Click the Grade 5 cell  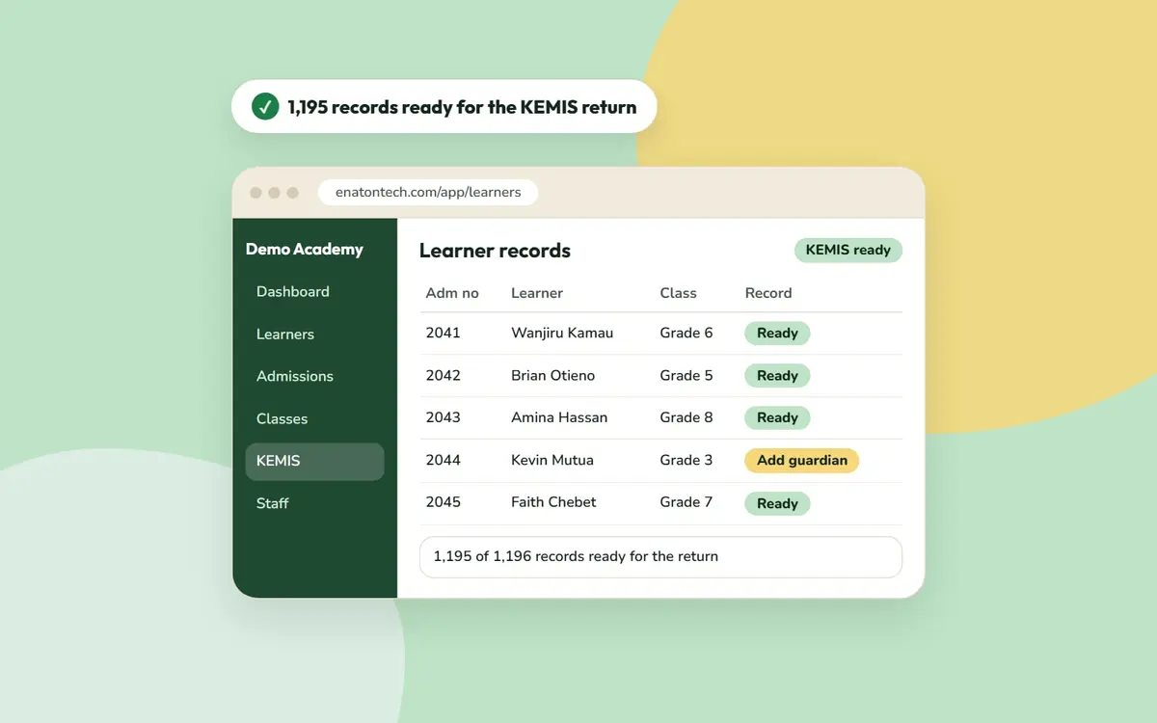click(686, 375)
